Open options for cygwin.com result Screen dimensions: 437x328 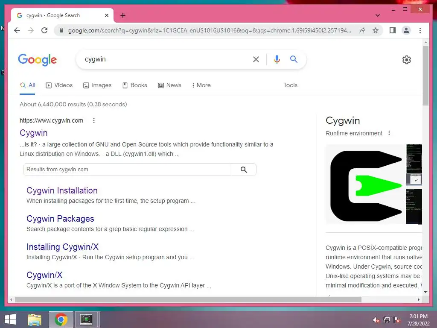pos(94,120)
